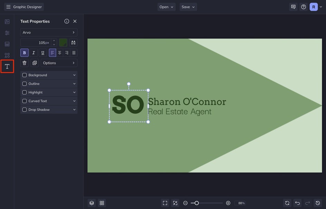Open the Open menu
Viewport: 326px width, 209px height.
pos(166,7)
